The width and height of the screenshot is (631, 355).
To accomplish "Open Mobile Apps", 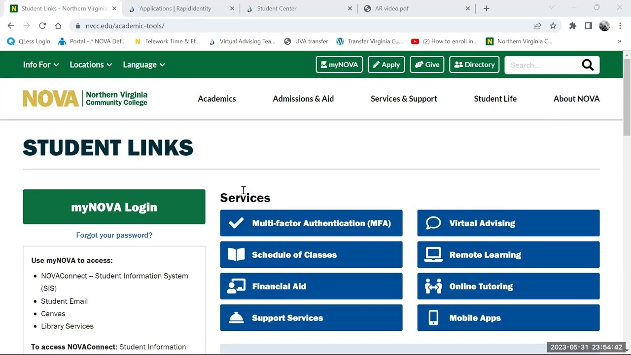I will point(508,318).
